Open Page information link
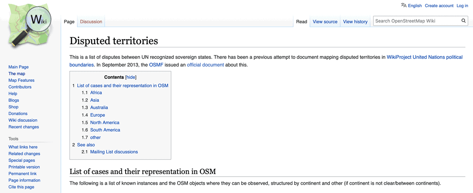473x193 pixels. point(24,180)
